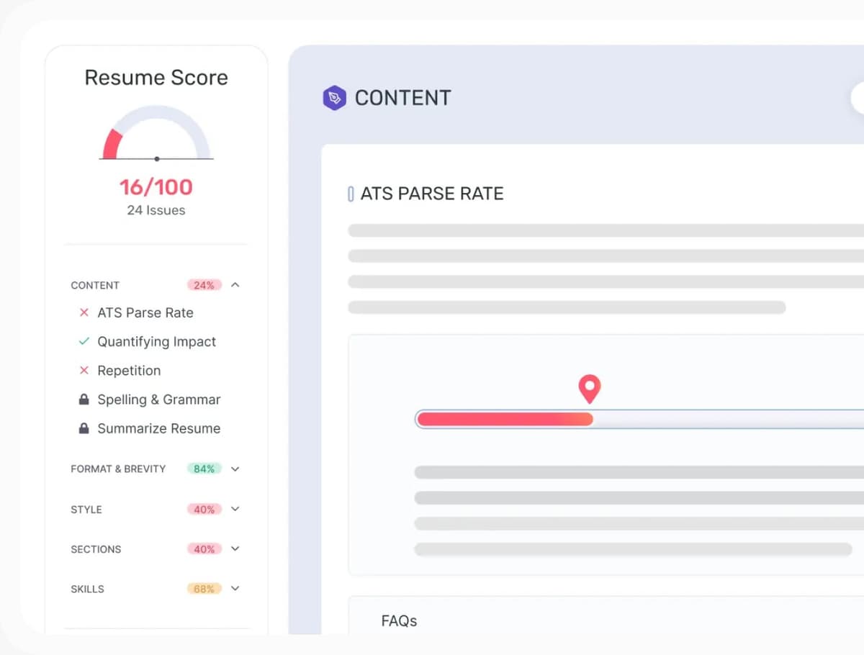The height and width of the screenshot is (655, 864).
Task: Click the STYLE category label
Action: point(86,509)
